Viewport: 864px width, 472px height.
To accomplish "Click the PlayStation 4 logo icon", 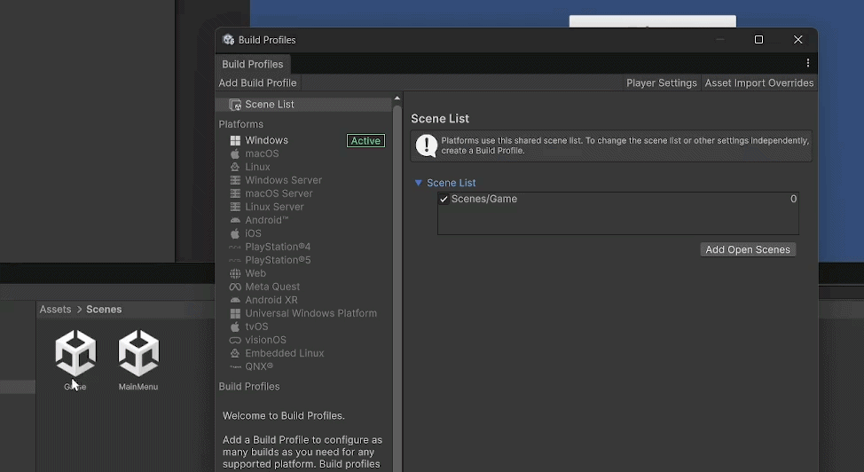I will coord(235,247).
